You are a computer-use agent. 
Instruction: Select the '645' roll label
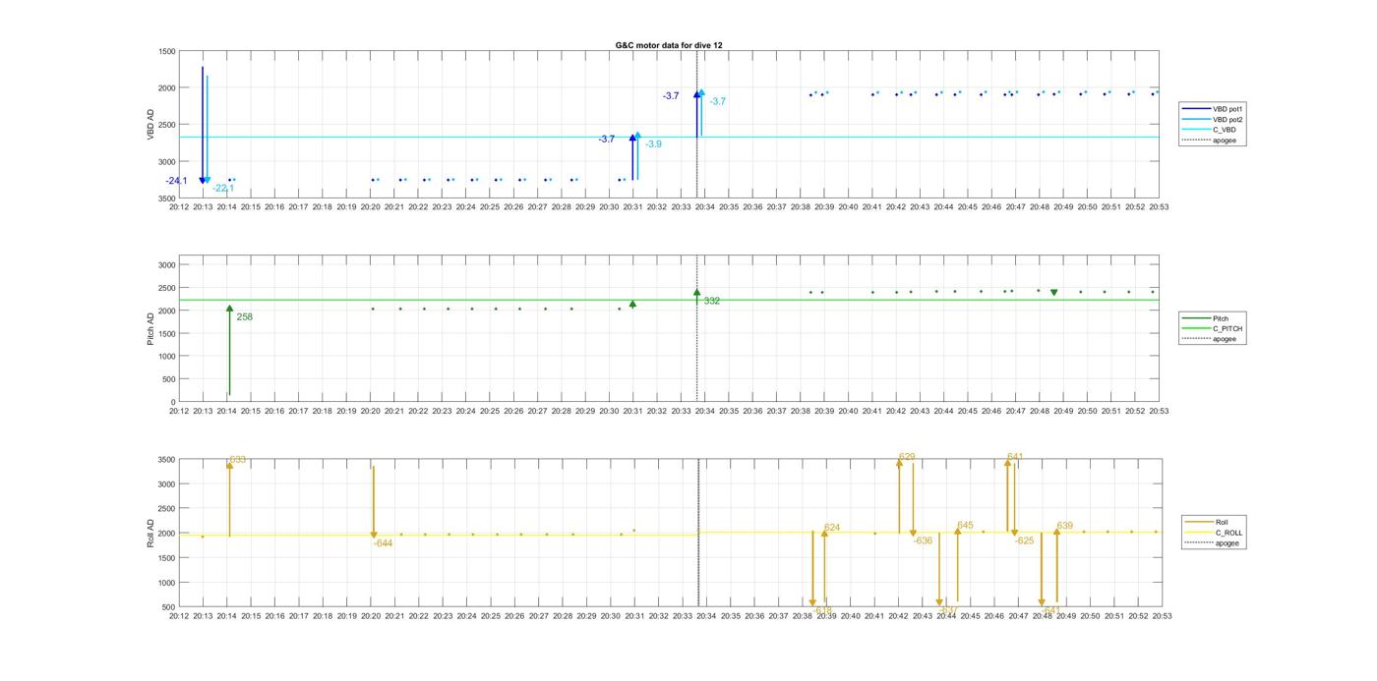click(965, 526)
